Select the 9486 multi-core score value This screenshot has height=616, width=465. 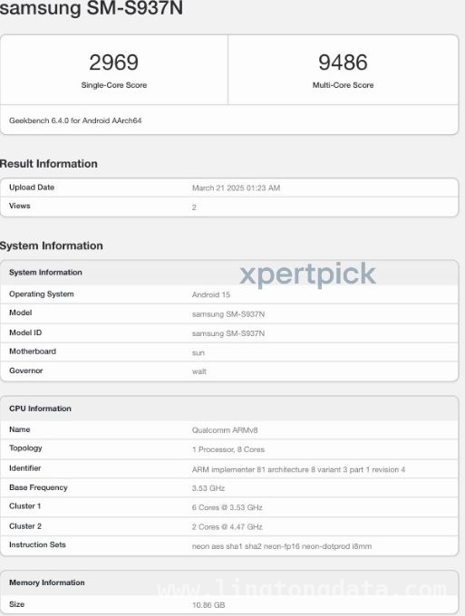pyautogui.click(x=343, y=63)
